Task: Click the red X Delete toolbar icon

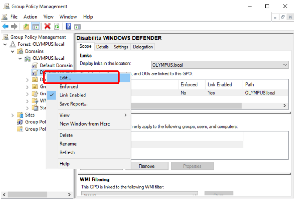Action: coord(47,26)
